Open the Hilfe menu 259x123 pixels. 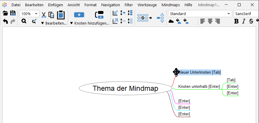coord(188,5)
